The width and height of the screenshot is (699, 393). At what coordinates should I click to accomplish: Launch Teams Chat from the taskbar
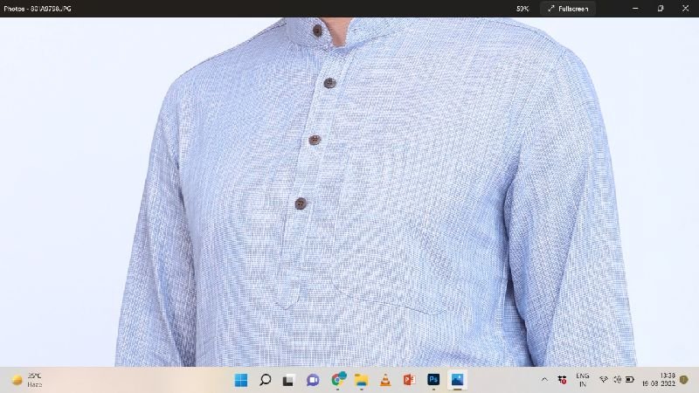click(313, 380)
